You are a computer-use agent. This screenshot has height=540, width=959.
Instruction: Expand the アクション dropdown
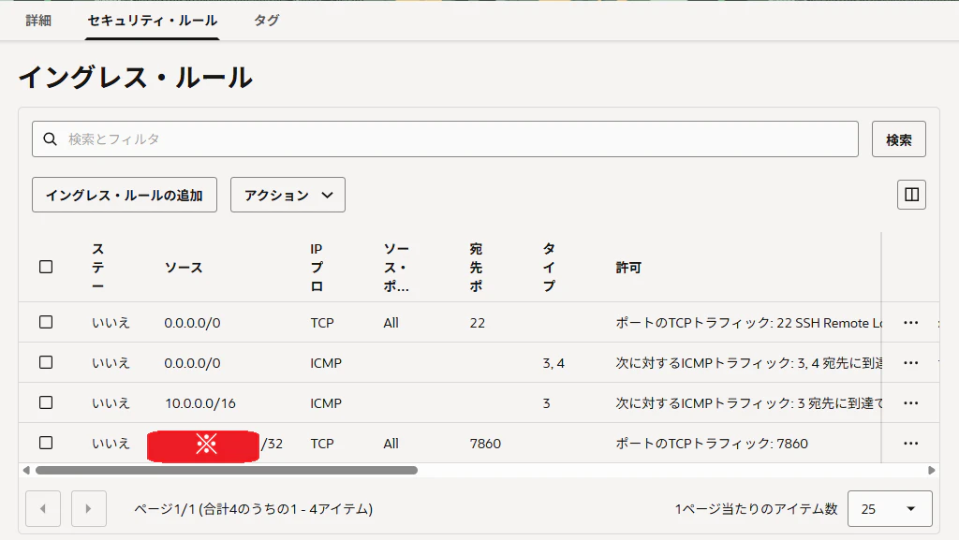tap(288, 195)
